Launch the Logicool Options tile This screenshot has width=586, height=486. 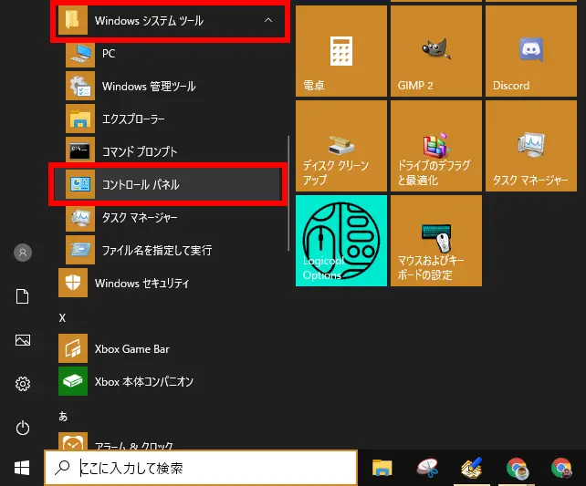tap(341, 241)
